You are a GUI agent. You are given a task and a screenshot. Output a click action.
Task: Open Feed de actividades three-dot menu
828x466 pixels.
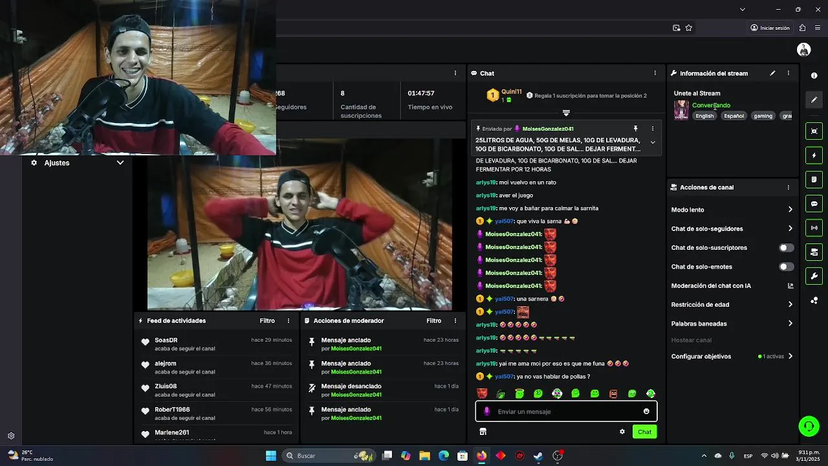[x=289, y=321]
